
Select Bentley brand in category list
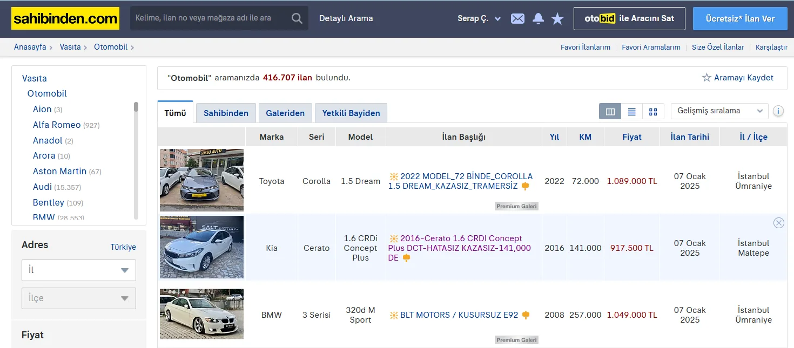coord(49,202)
